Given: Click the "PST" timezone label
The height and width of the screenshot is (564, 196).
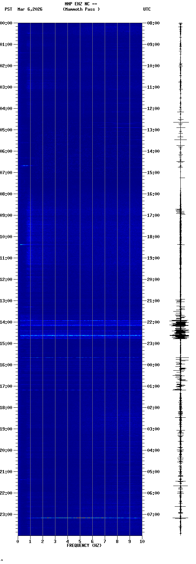Looking at the screenshot, I should [x=9, y=9].
